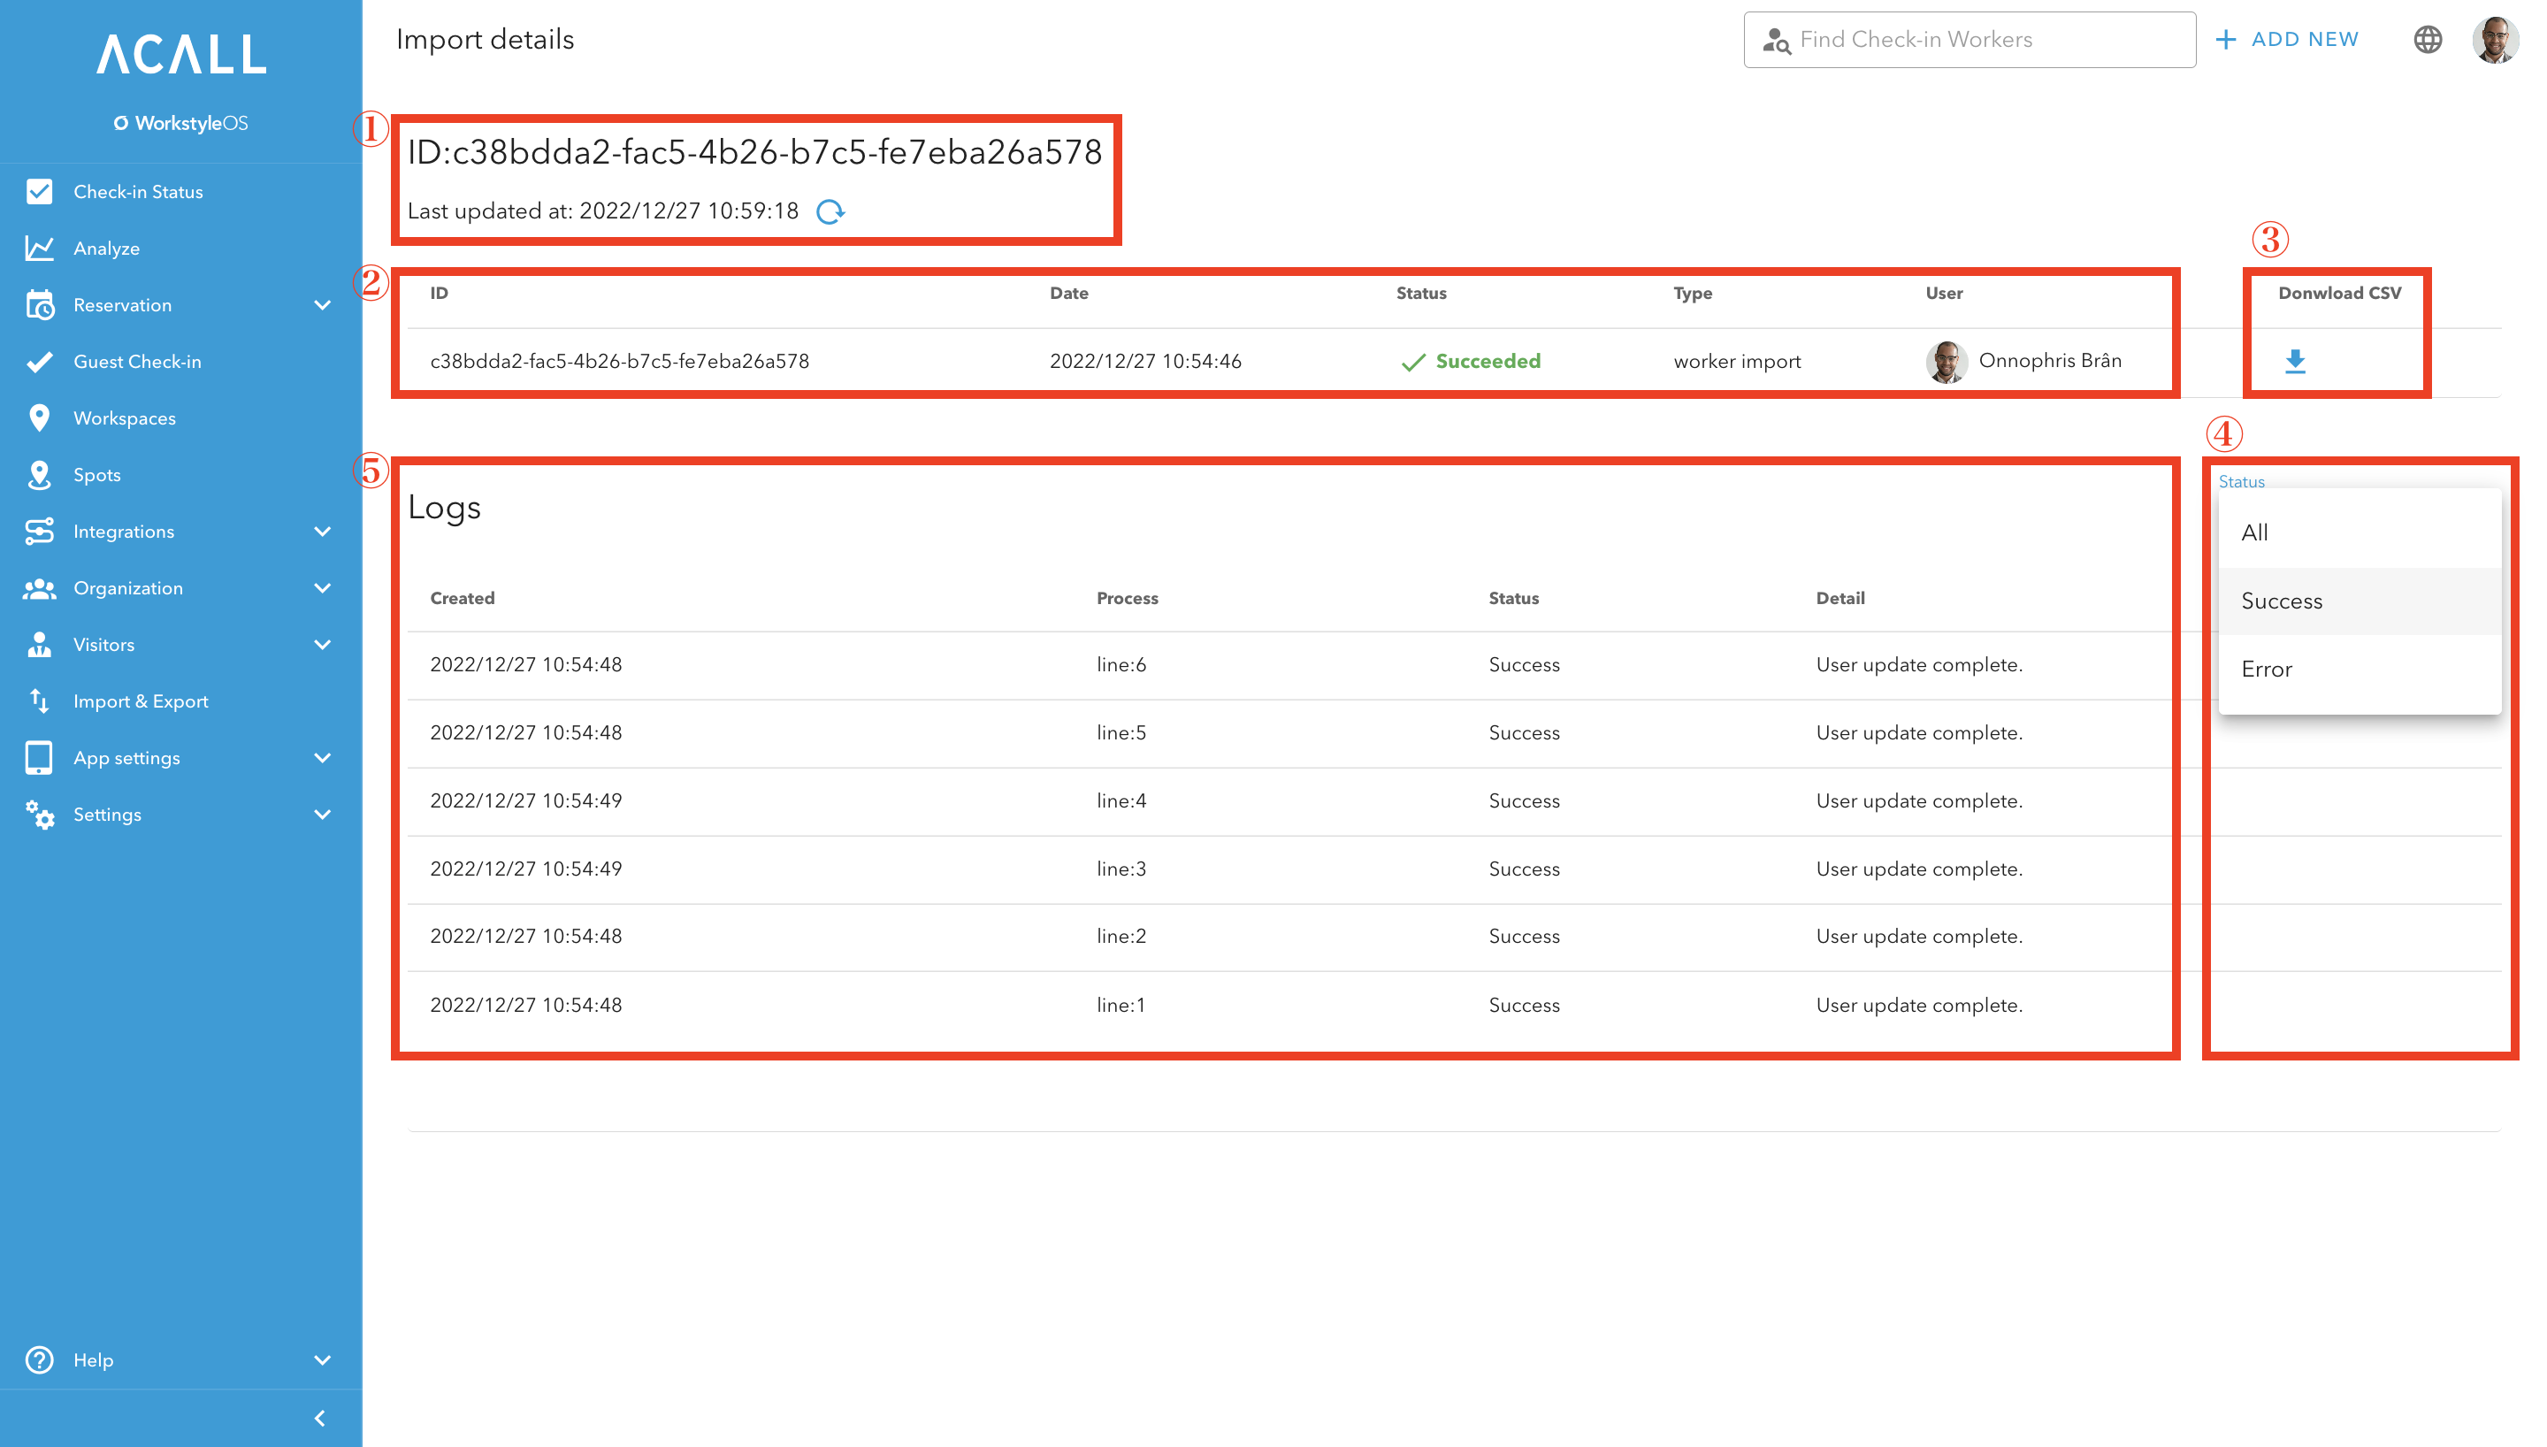Open the Integrations section

[x=123, y=531]
